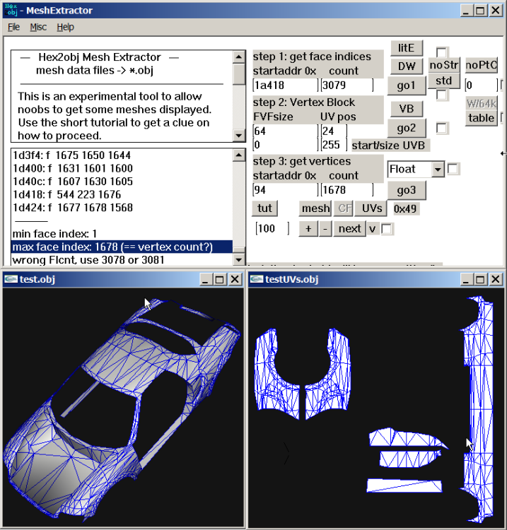Click FVFsize field containing 64
507x530 pixels.
[x=285, y=131]
